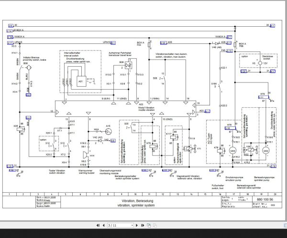Follow the cross-reference link left of line 30
Screen dimensions: 287x238
pos(11,26)
